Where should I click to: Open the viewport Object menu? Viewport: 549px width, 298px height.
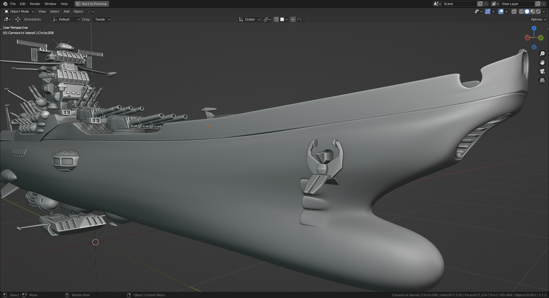click(x=78, y=11)
